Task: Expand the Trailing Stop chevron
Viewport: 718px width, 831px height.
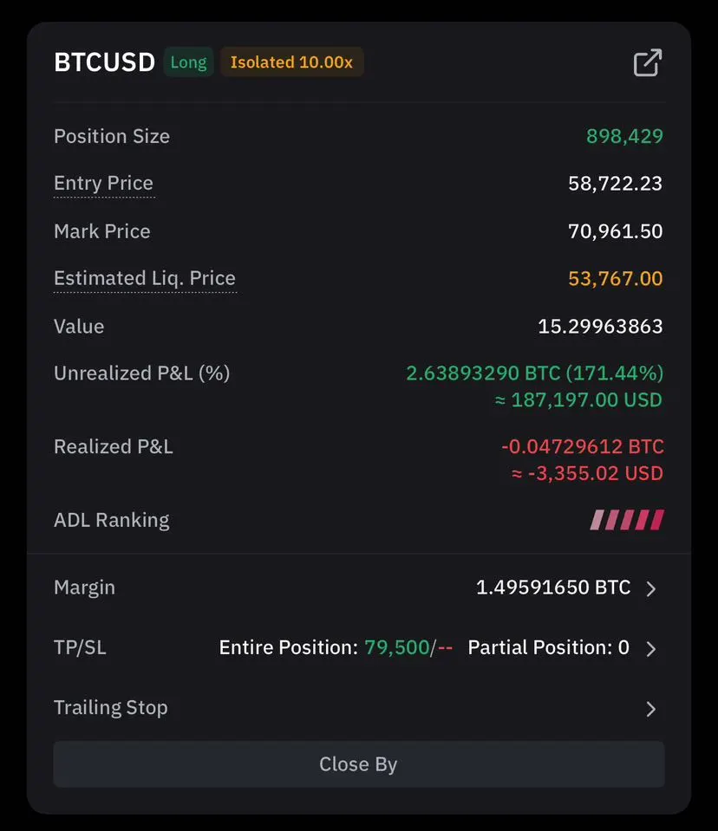Action: point(651,709)
